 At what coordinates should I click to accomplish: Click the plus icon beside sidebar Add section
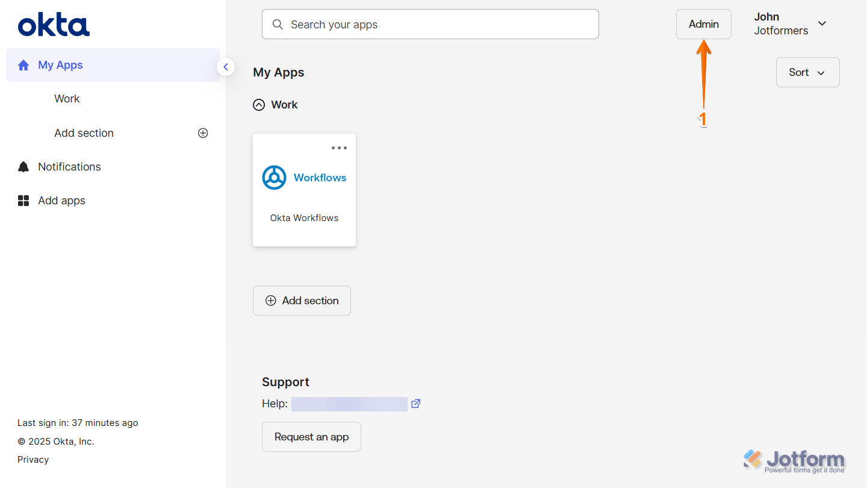203,133
